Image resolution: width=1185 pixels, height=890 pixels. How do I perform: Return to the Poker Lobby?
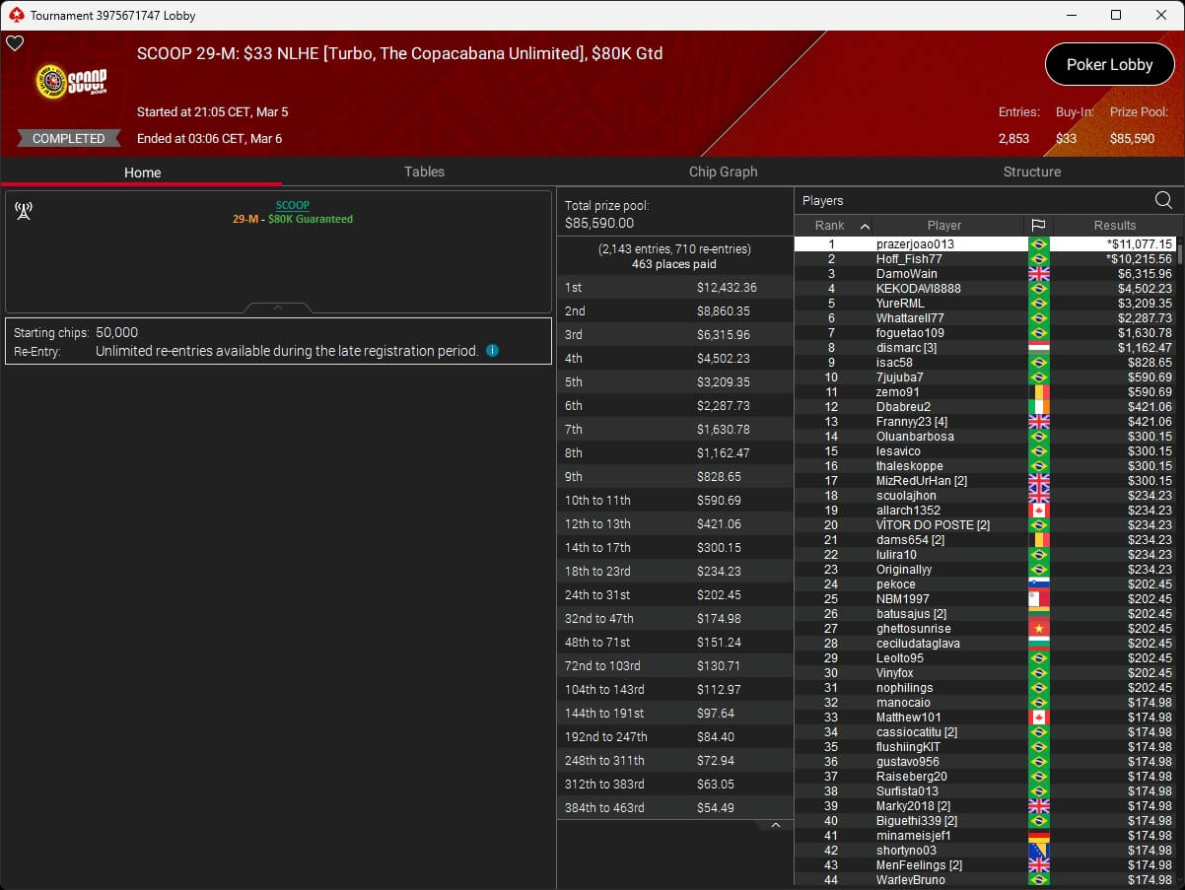pos(1109,65)
